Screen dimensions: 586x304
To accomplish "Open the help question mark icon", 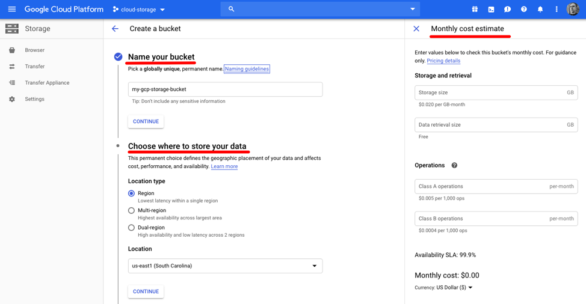I will (x=523, y=10).
